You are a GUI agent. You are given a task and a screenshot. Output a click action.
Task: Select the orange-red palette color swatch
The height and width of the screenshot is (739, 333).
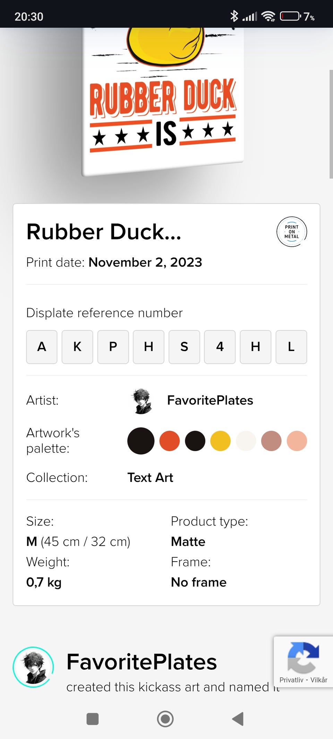tap(169, 441)
